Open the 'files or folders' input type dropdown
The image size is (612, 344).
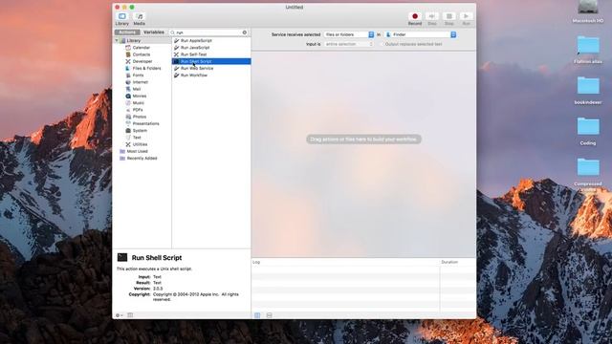coord(349,34)
